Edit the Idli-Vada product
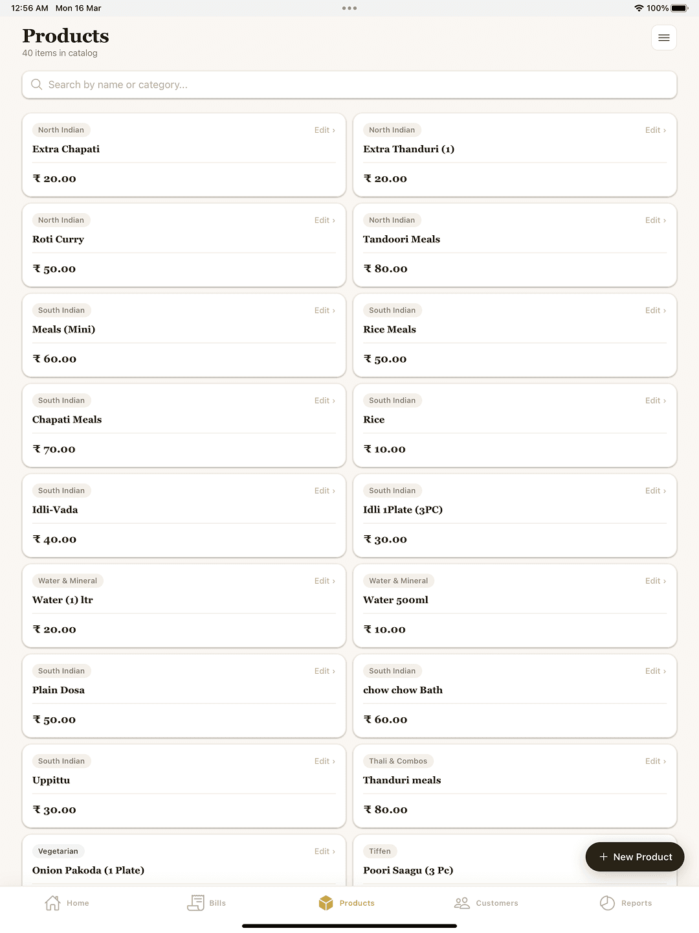The height and width of the screenshot is (933, 699). [x=324, y=491]
